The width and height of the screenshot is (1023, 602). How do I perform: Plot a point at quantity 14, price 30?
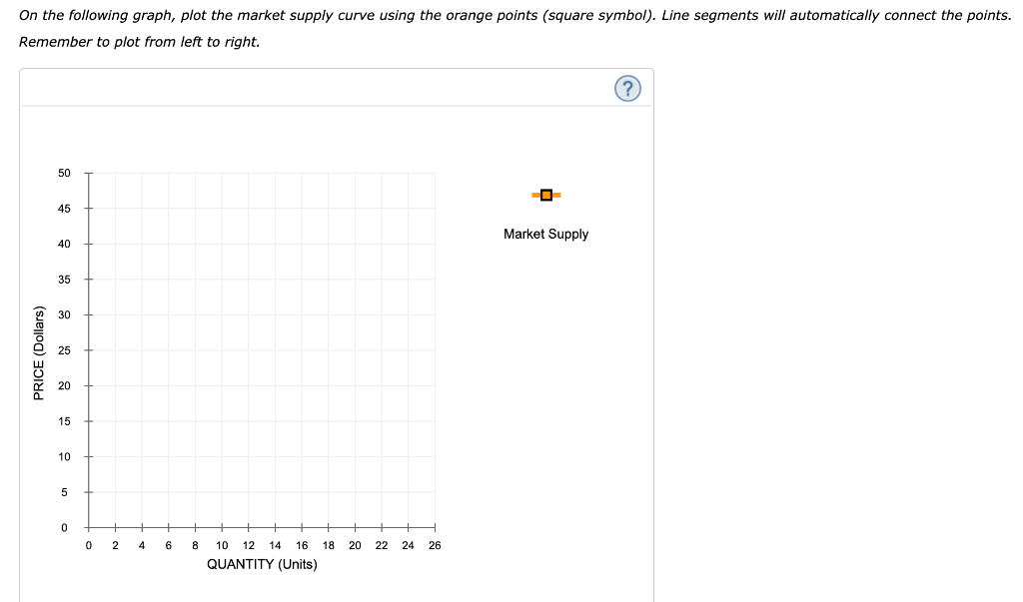tap(274, 314)
